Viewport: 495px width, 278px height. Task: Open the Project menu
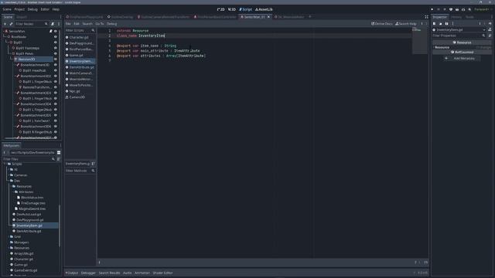pyautogui.click(x=19, y=9)
